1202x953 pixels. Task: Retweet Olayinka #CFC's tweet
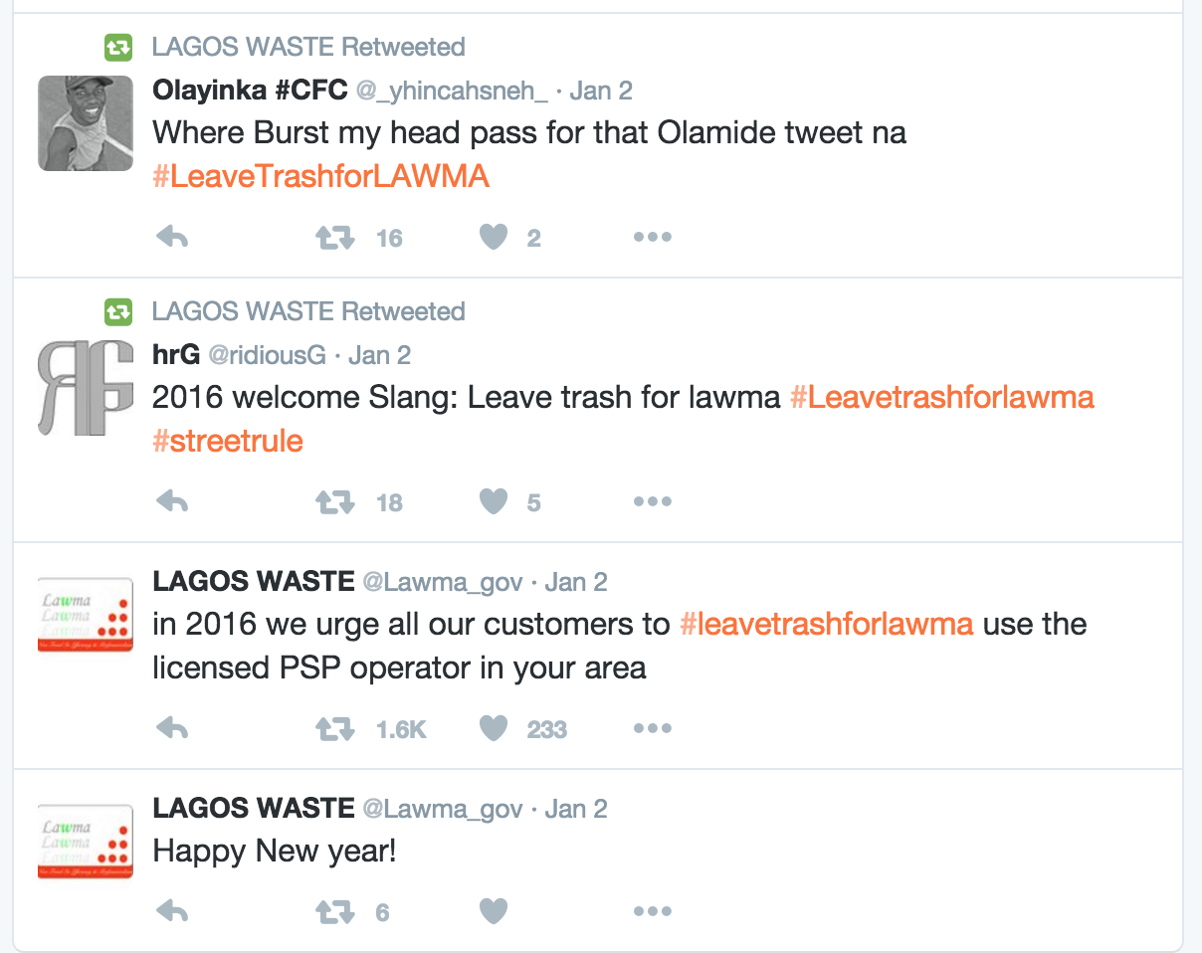[x=335, y=238]
